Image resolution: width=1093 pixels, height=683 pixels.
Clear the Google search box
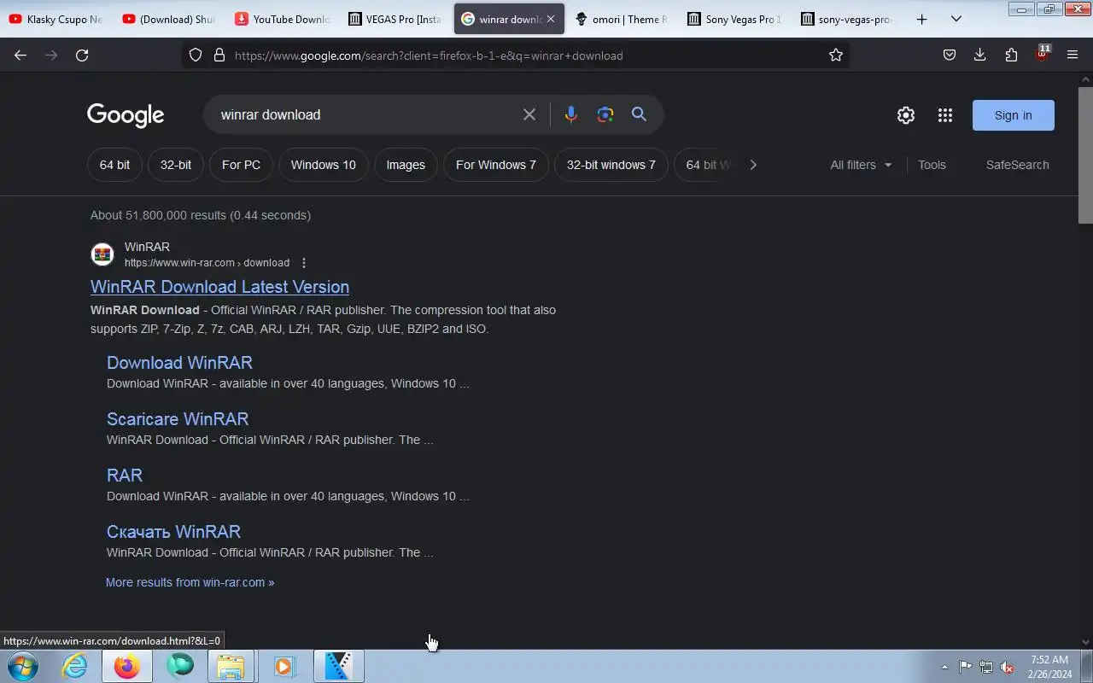529,114
